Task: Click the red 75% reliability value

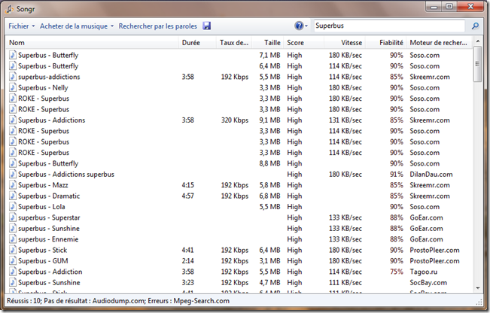Action: 397,272
